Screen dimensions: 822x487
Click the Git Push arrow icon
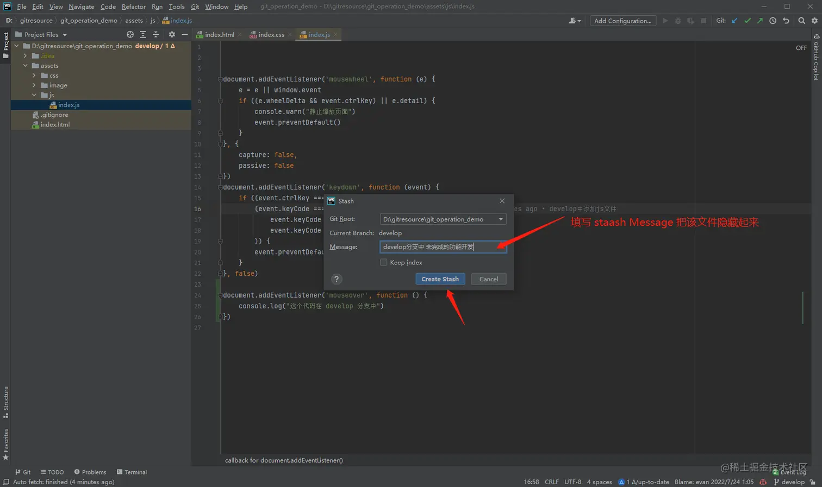click(x=760, y=21)
